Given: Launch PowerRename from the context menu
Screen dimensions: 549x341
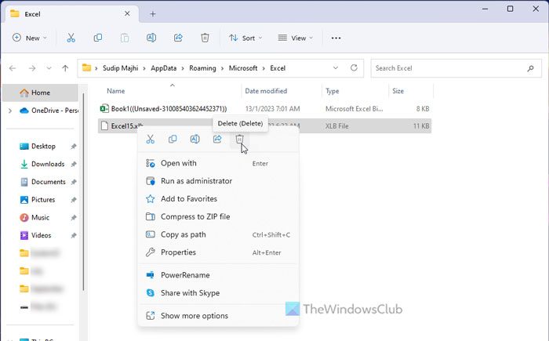Looking at the screenshot, I should (218, 275).
